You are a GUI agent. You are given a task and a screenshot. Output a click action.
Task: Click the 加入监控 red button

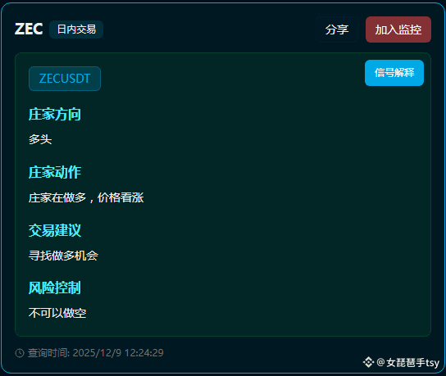[398, 29]
